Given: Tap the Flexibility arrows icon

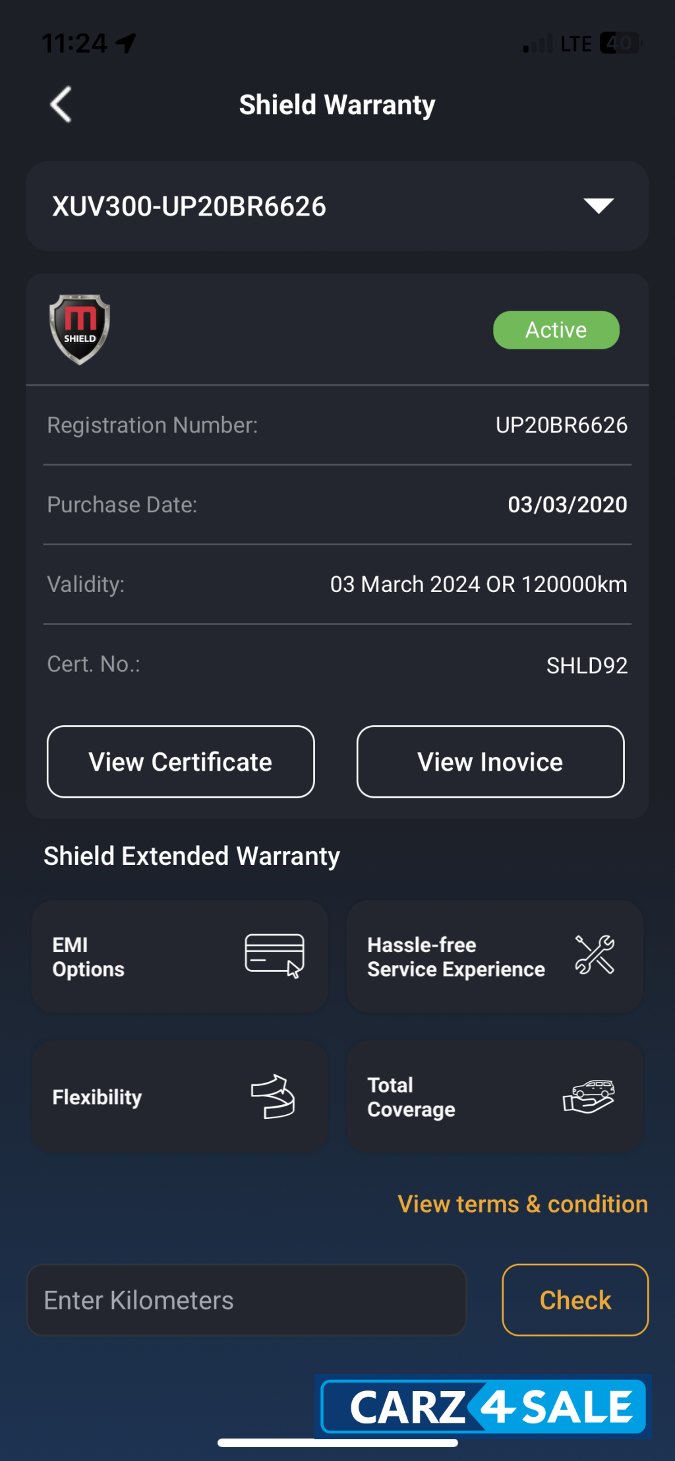Looking at the screenshot, I should point(273,1096).
